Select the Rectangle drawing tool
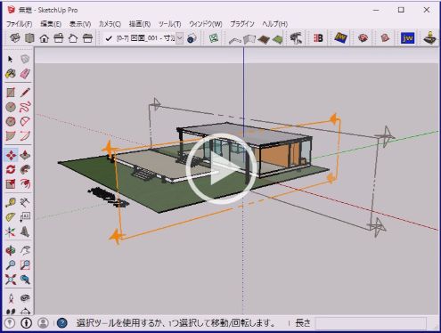Viewport: 441px width, 333px height. point(11,93)
